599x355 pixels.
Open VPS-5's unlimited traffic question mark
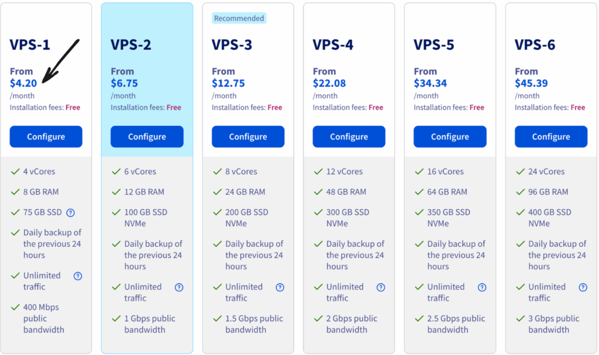click(482, 287)
